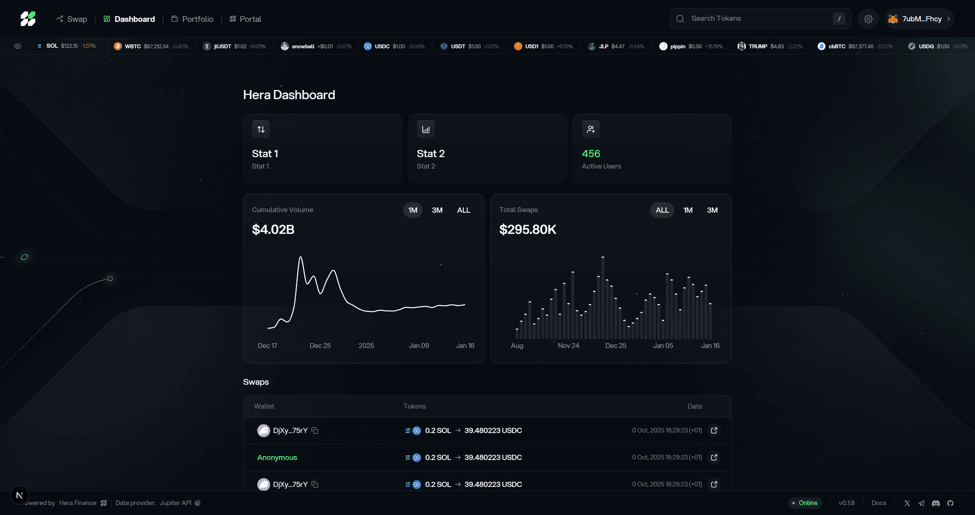Click the Active Users icon
Viewport: 975px width, 515px height.
590,129
